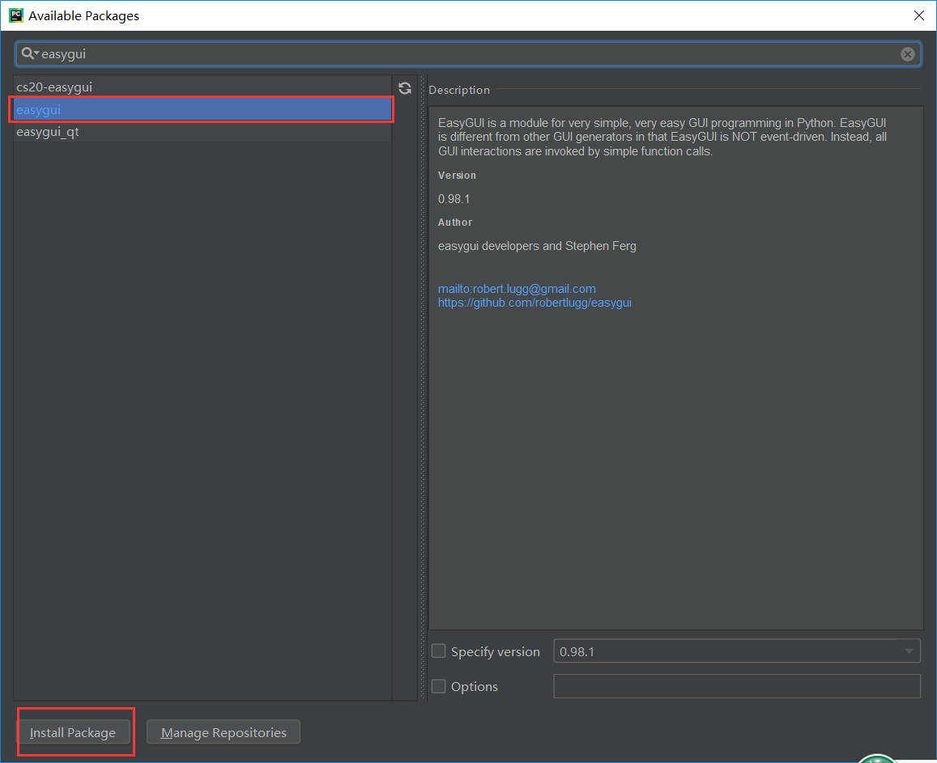
Task: Select the cs20-easygui package
Action: click(x=54, y=87)
